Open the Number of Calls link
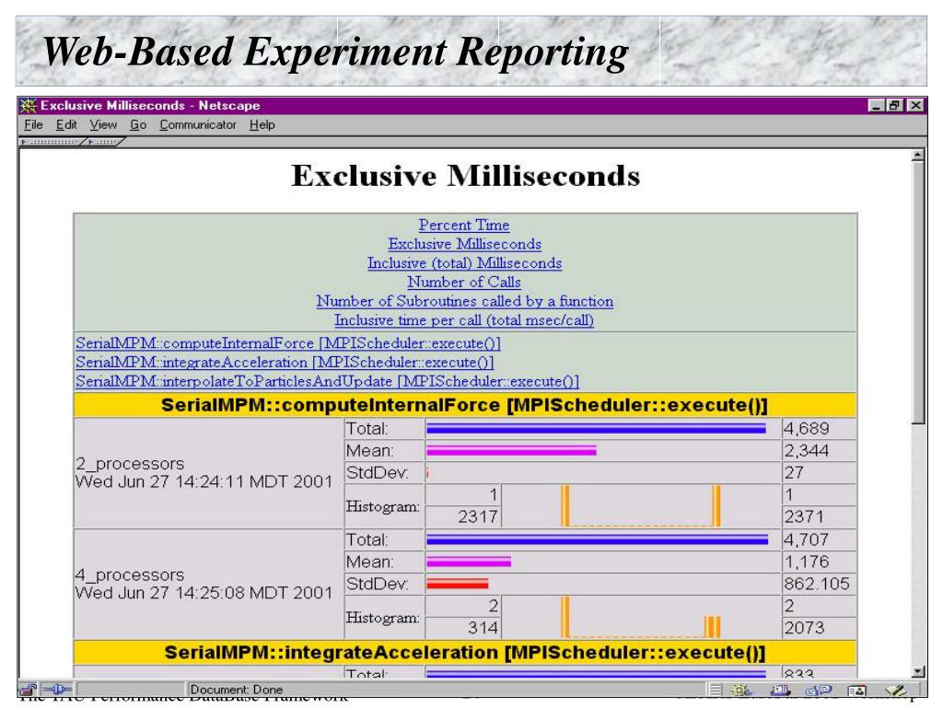Image resolution: width=943 pixels, height=707 pixels. click(x=464, y=282)
